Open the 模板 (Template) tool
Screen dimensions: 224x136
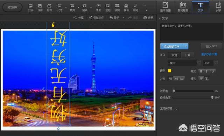126,8
